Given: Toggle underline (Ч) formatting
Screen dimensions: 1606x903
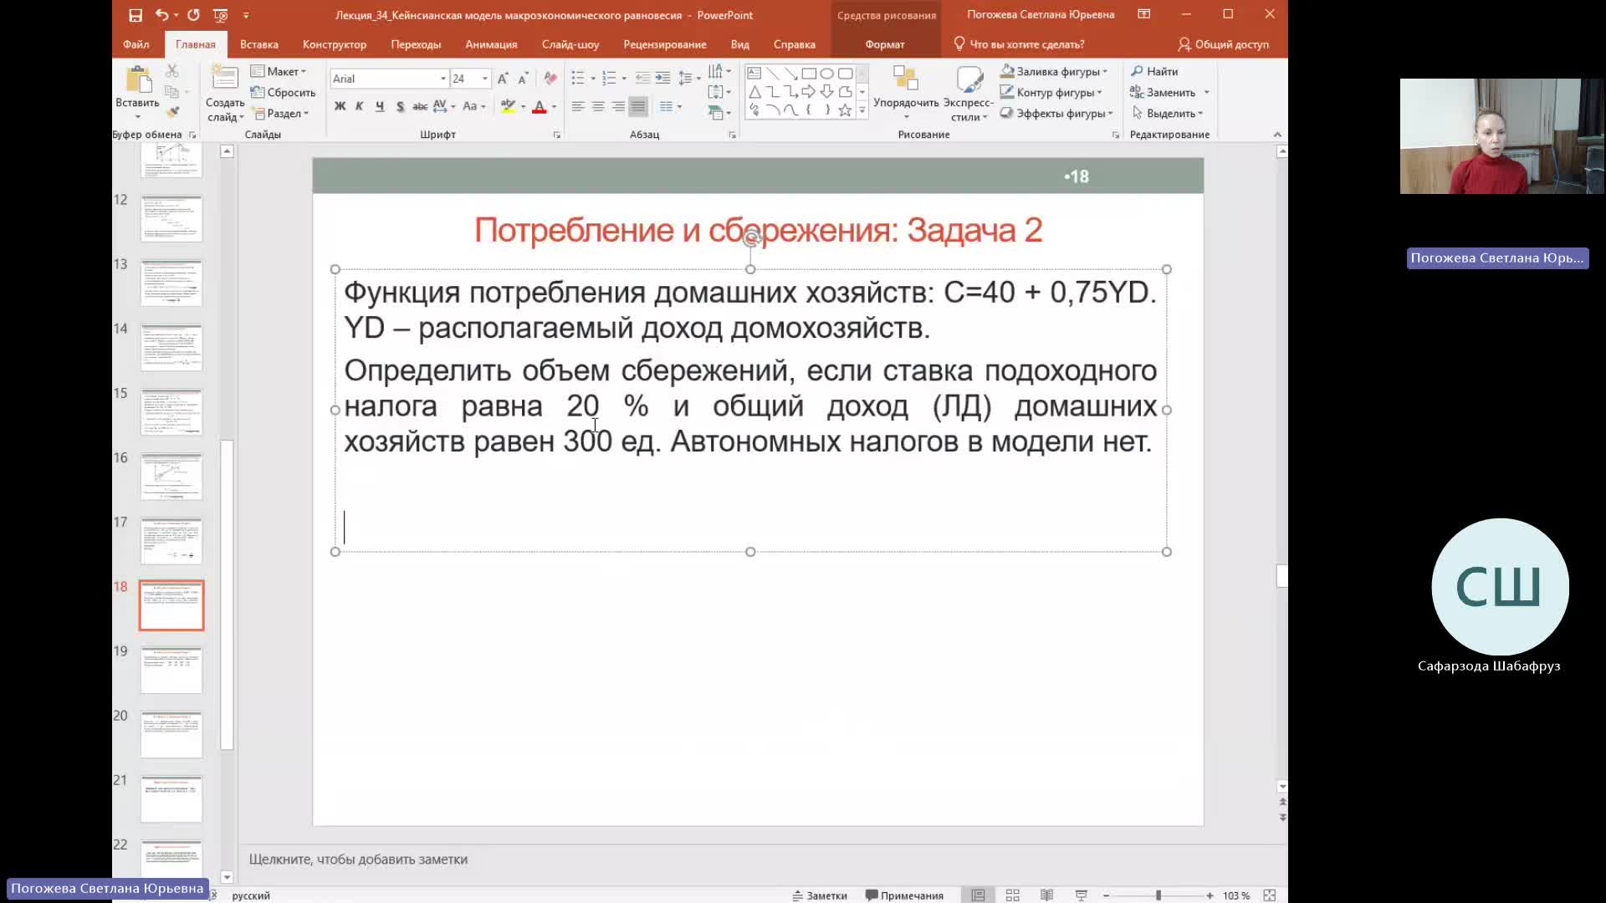Looking at the screenshot, I should point(380,106).
